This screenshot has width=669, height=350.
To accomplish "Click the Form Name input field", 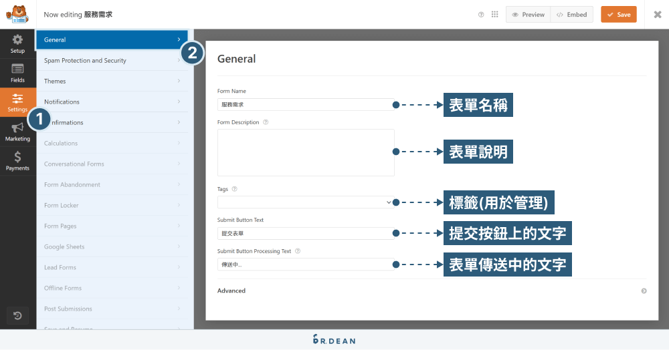I will (x=306, y=104).
